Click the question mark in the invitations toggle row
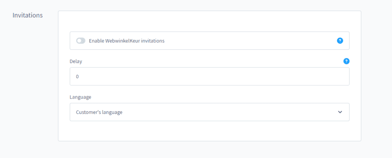The image size is (392, 158). pos(340,41)
